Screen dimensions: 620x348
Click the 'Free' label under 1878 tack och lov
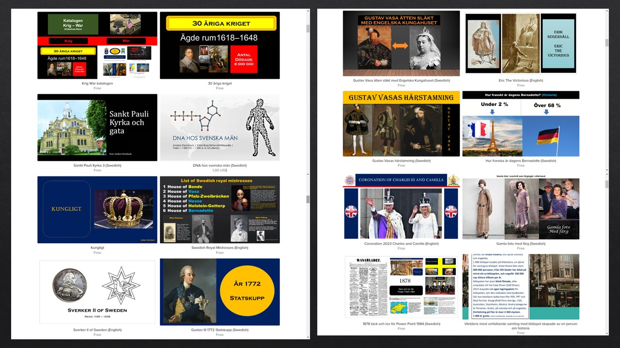pyautogui.click(x=401, y=329)
